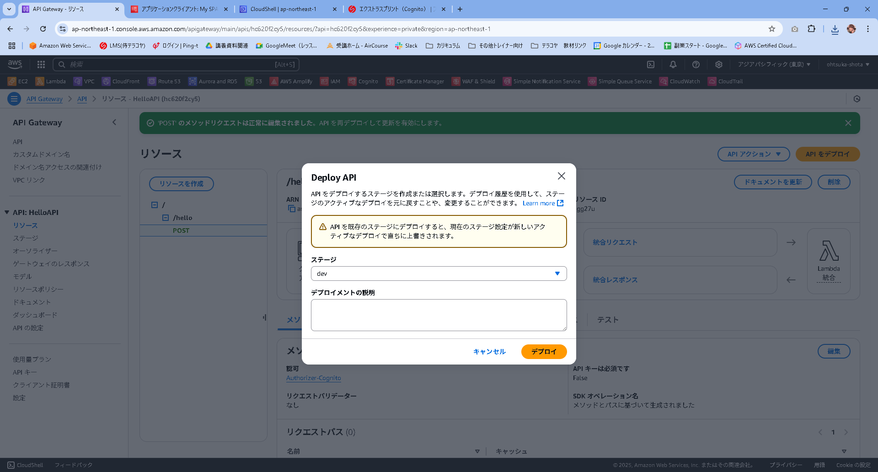
Task: Open EC2 from the favorites bar
Action: point(18,81)
